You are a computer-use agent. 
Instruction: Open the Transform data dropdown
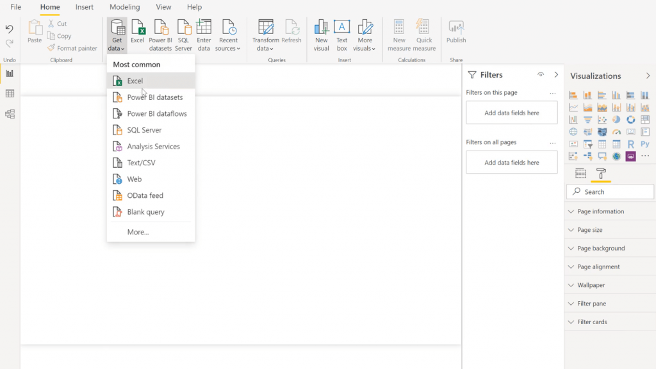click(x=265, y=44)
